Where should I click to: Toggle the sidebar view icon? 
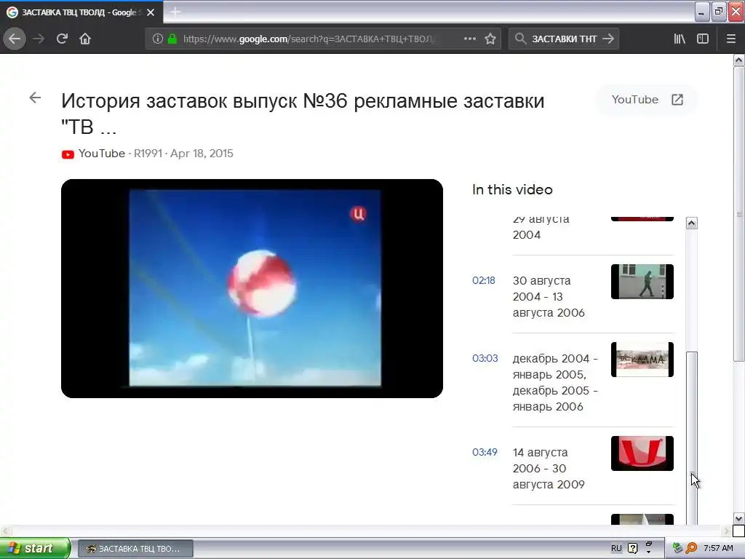pyautogui.click(x=703, y=39)
